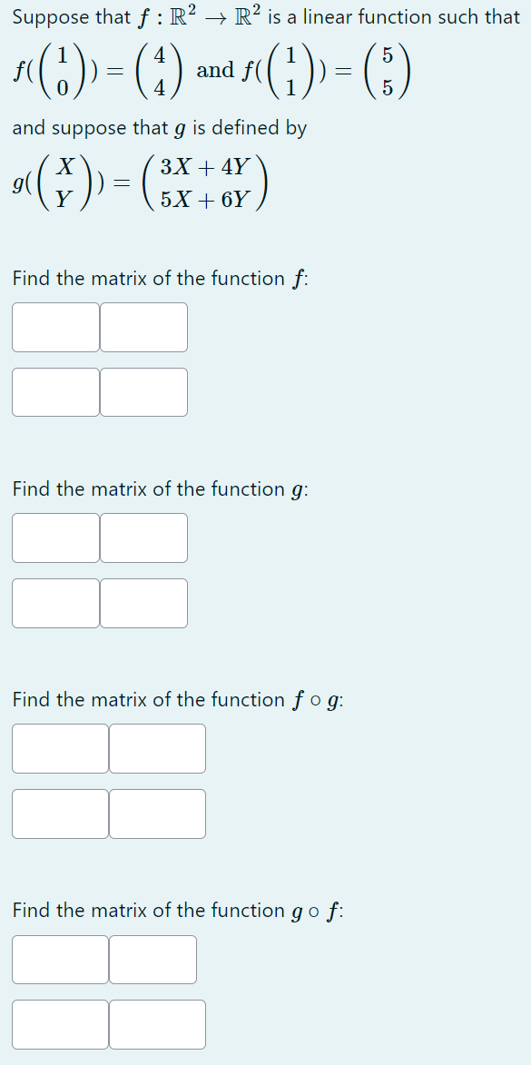Image resolution: width=531 pixels, height=1065 pixels.
Task: Click the top-left entry of matrix g
Action: click(x=54, y=537)
